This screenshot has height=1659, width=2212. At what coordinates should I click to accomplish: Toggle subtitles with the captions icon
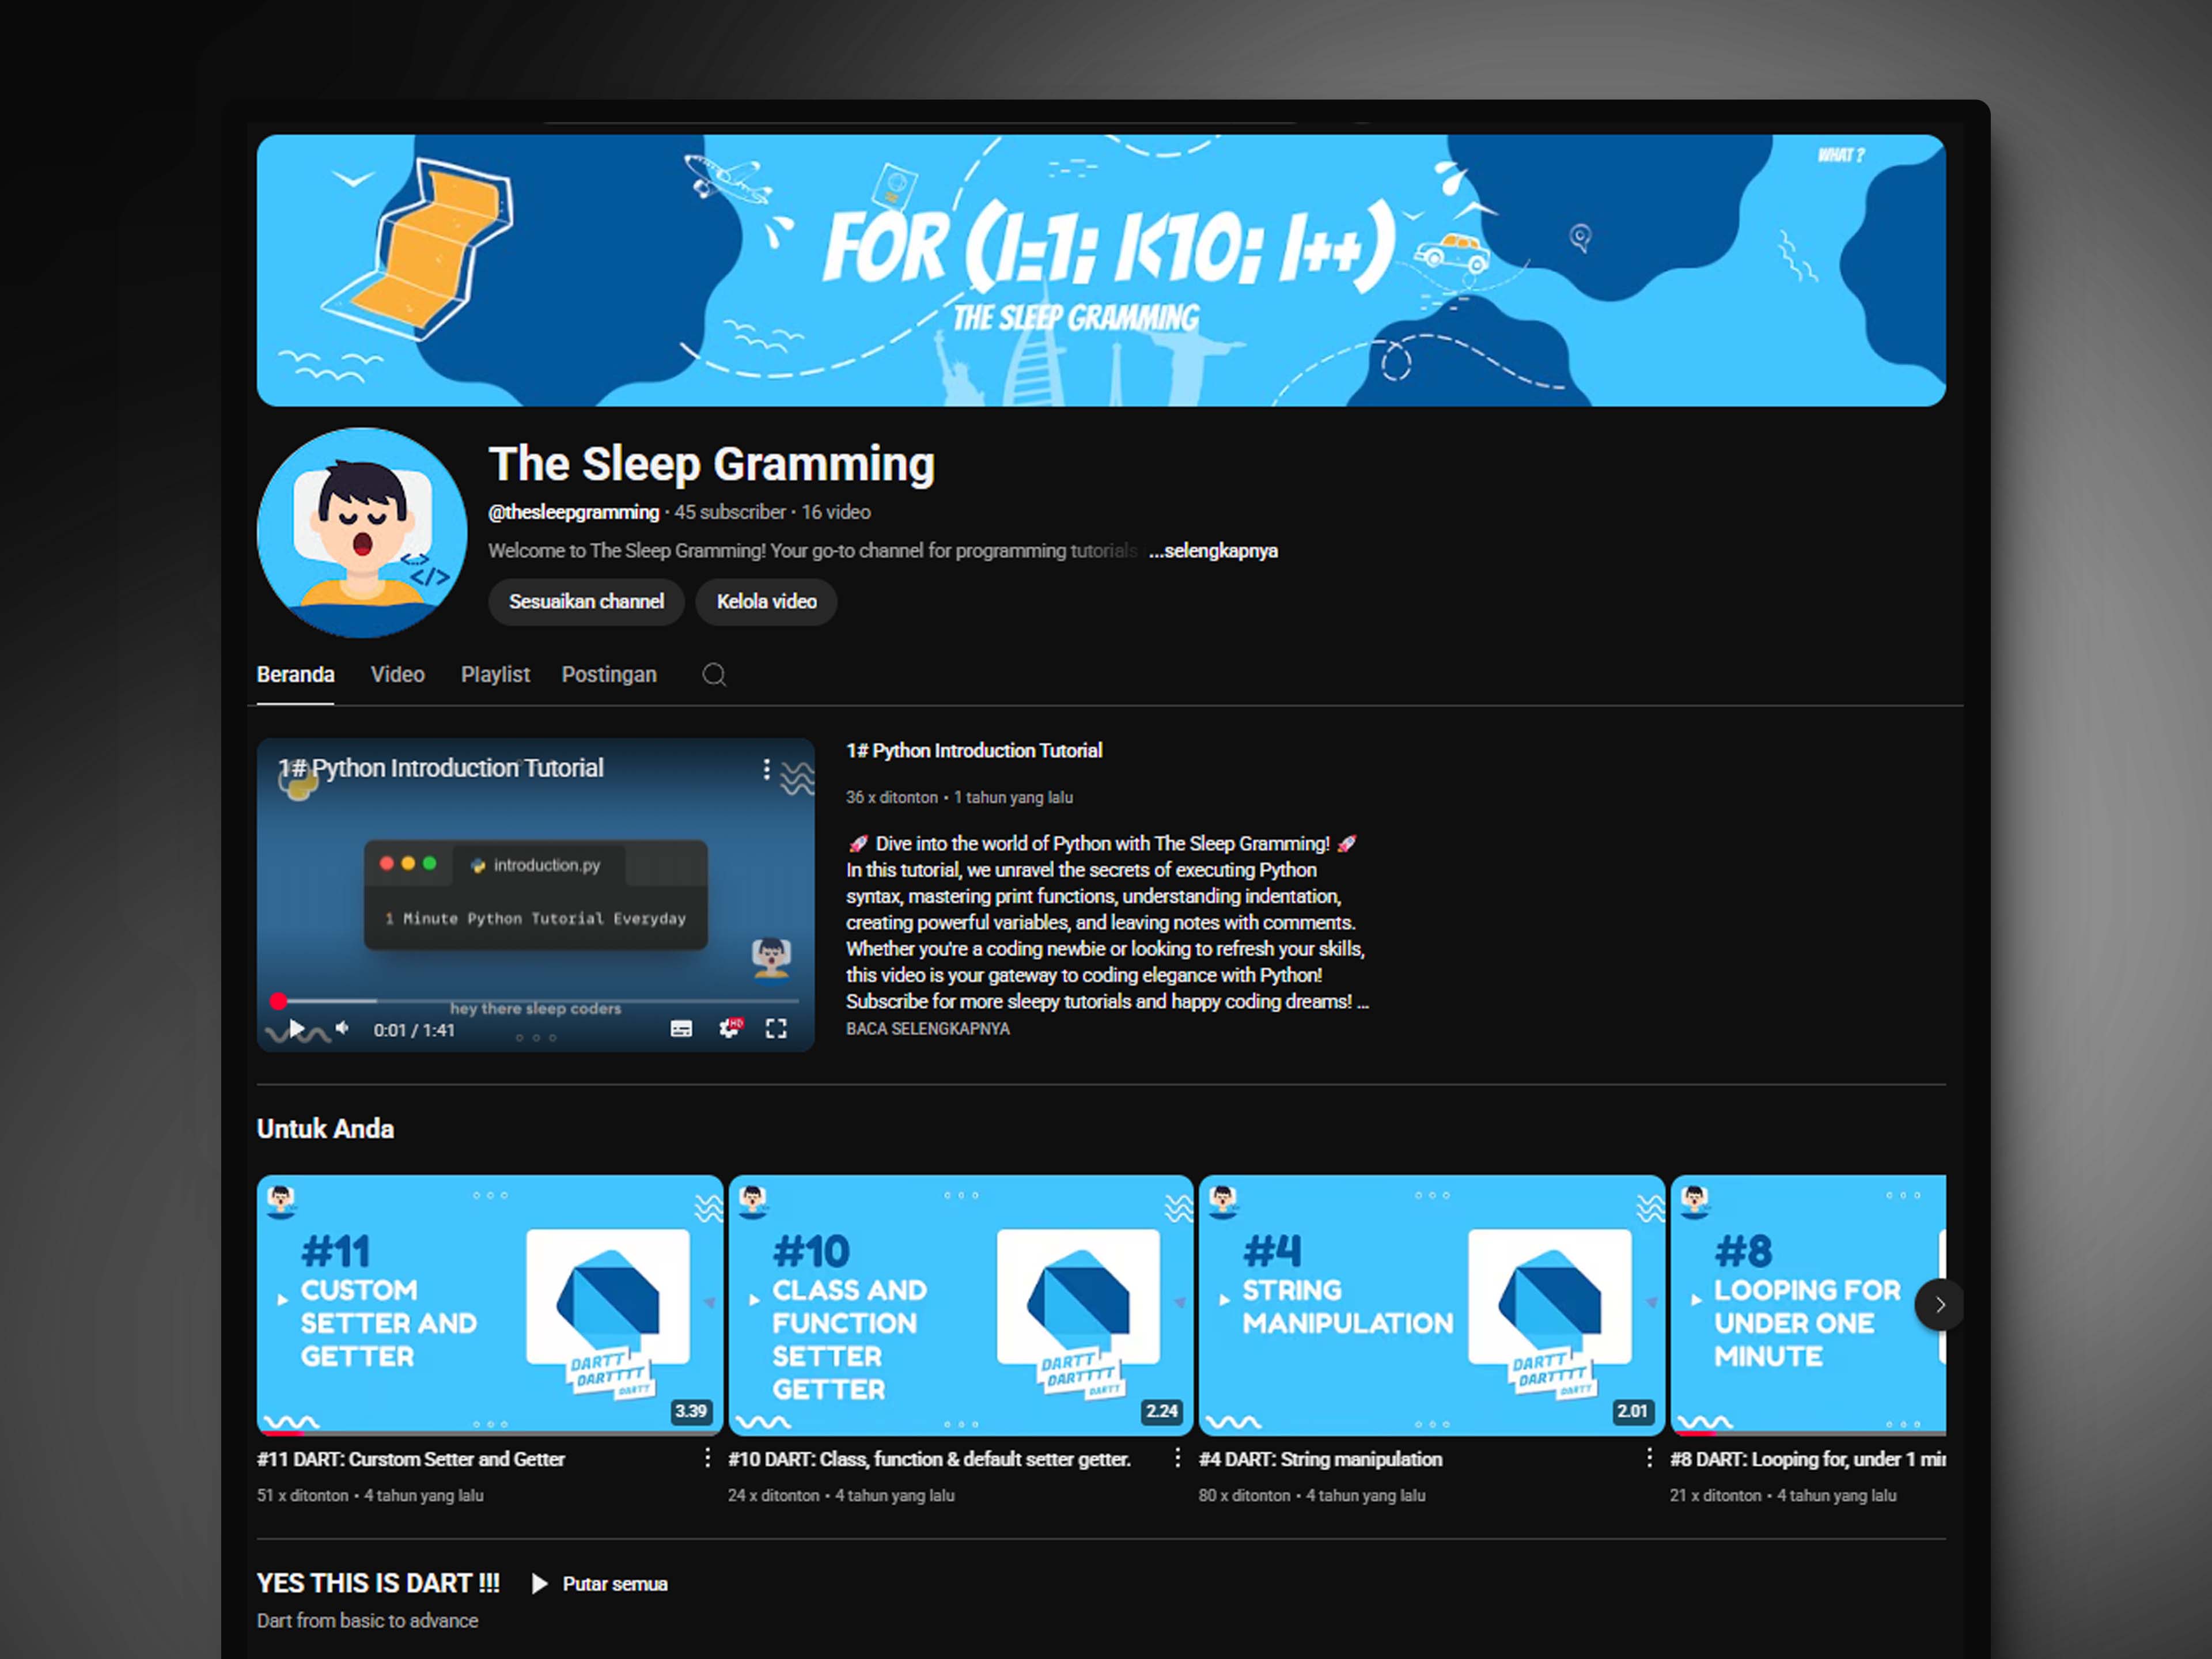[681, 1029]
